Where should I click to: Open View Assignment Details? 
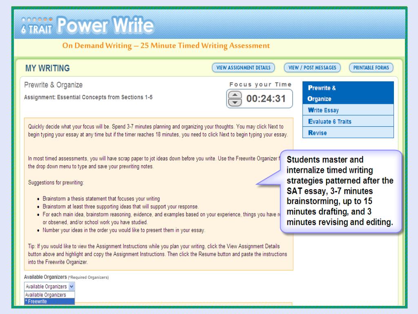[243, 68]
